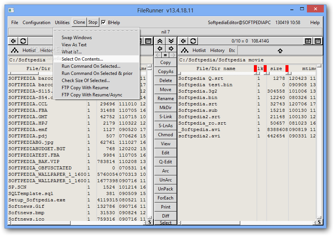
Task: Click the double down chevron icon
Action: 171,41
